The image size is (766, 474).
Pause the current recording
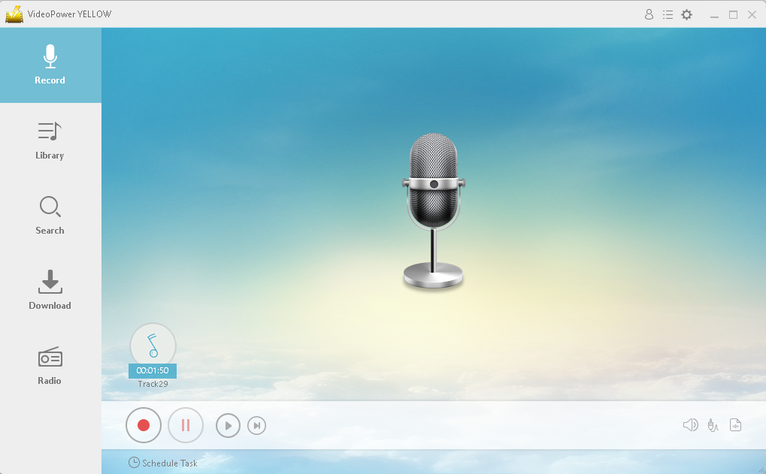pyautogui.click(x=185, y=425)
